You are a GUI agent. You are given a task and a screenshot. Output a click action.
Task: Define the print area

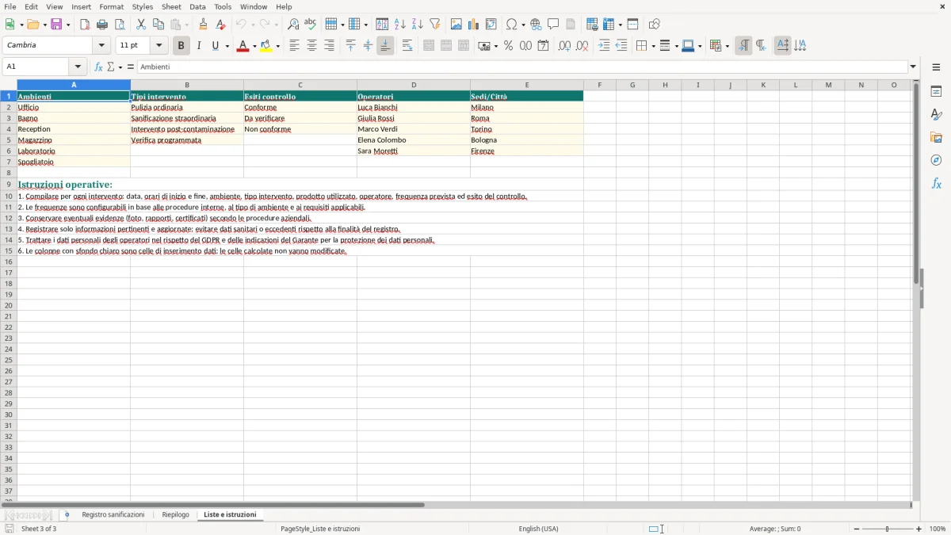[592, 25]
